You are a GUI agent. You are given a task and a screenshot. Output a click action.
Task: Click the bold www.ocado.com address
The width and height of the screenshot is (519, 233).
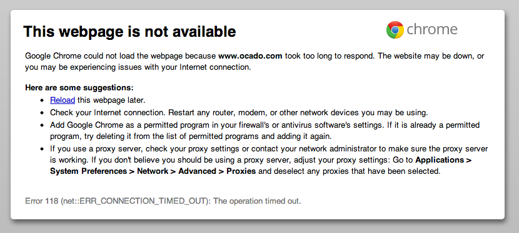click(250, 55)
